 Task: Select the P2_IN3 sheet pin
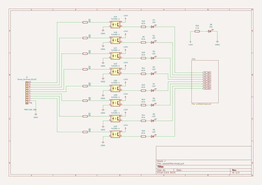click(x=207, y=88)
